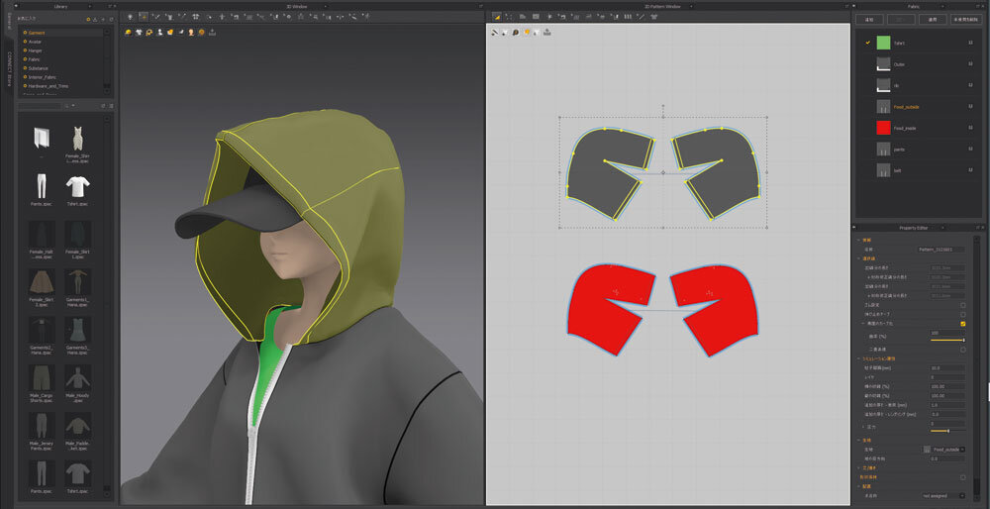Click the Pattern name input field
The width and height of the screenshot is (990, 509).
[940, 249]
